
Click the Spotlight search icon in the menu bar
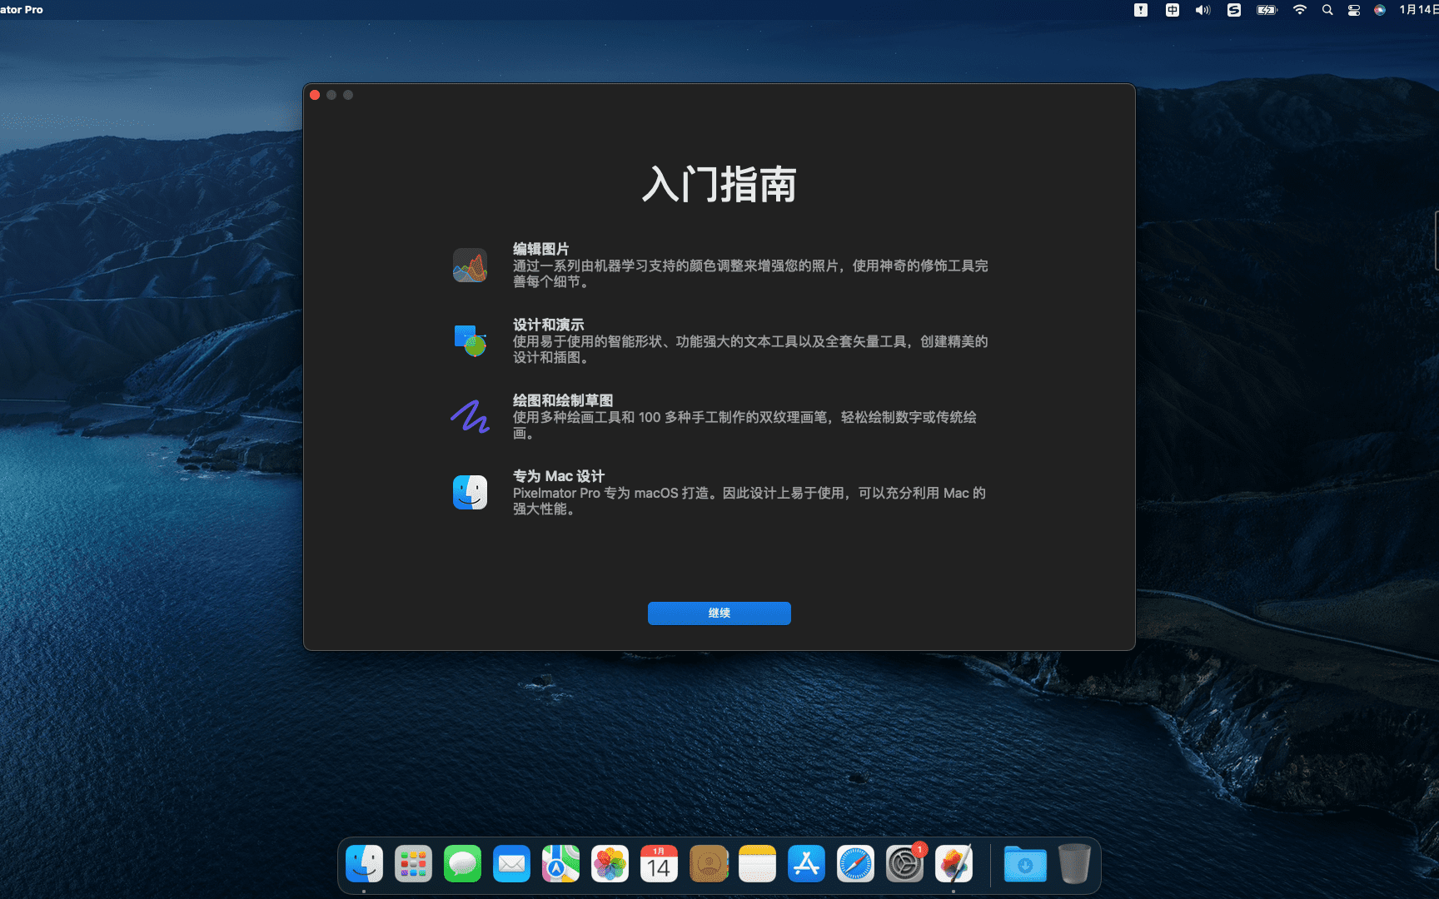coord(1327,10)
